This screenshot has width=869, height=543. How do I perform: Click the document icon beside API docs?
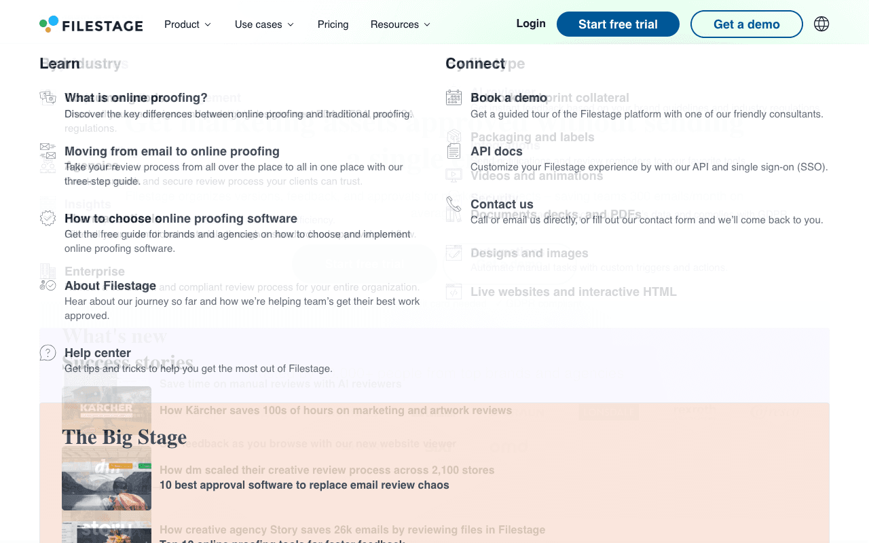(454, 151)
